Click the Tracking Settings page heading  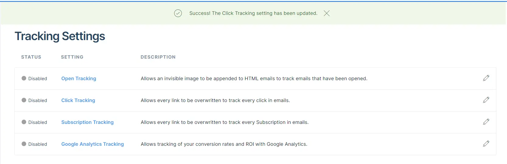(60, 36)
